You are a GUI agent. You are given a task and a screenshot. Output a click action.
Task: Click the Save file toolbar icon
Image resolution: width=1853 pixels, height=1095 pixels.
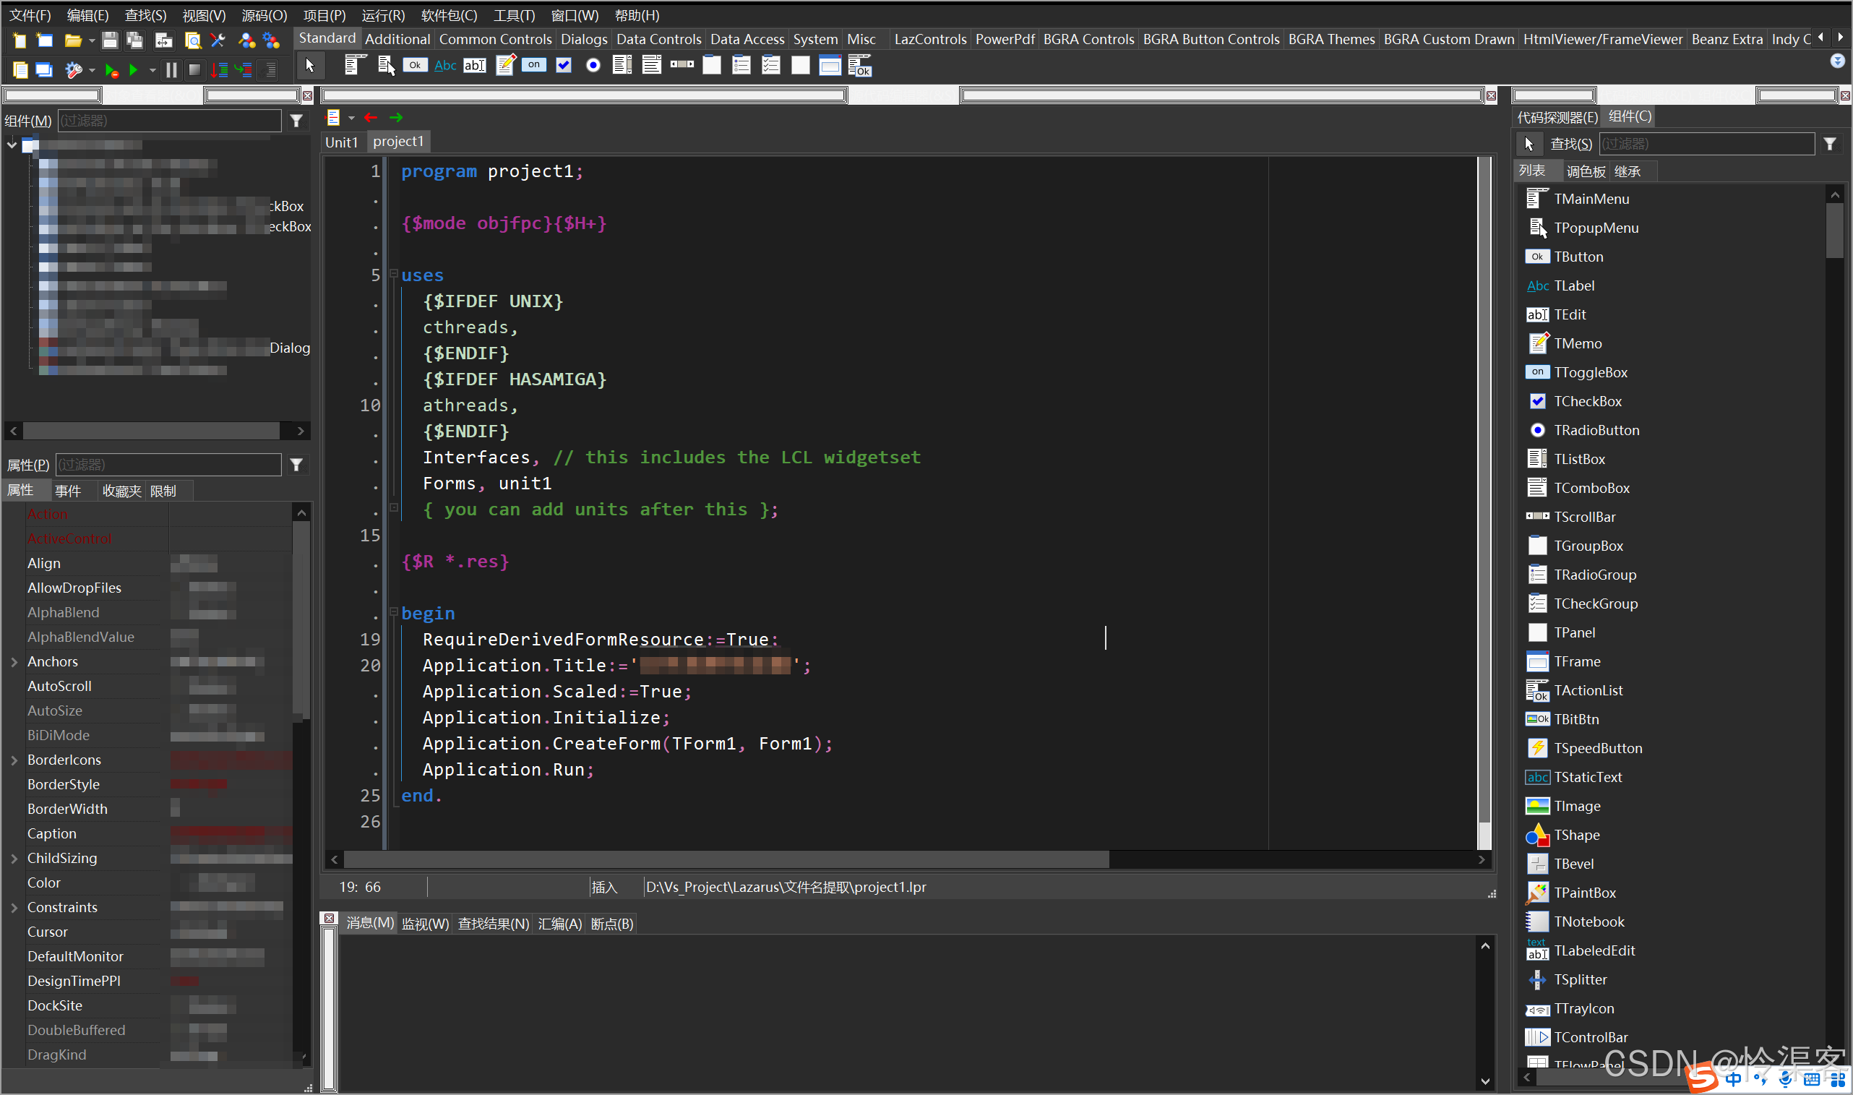[x=109, y=40]
